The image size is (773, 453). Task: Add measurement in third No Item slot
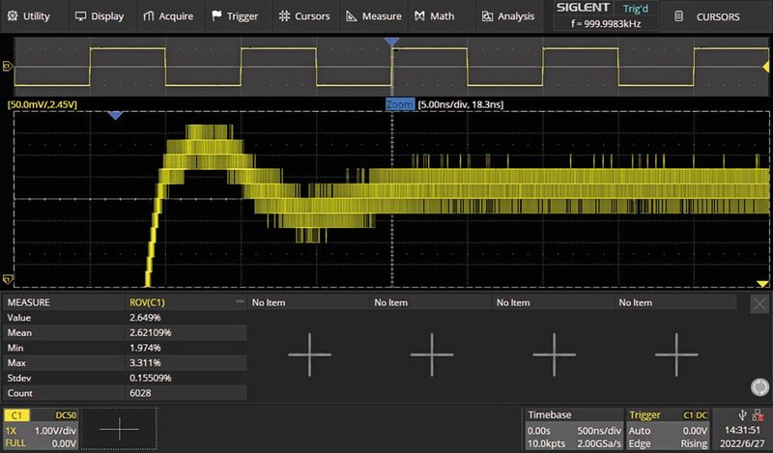pyautogui.click(x=554, y=354)
